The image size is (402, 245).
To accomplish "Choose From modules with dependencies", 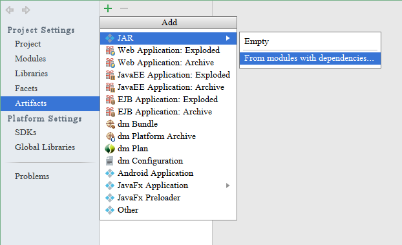I will tap(310, 58).
